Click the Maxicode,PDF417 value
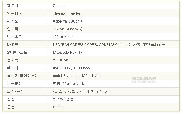Image resolution: width=187 pixels, height=114 pixels. tap(67, 53)
